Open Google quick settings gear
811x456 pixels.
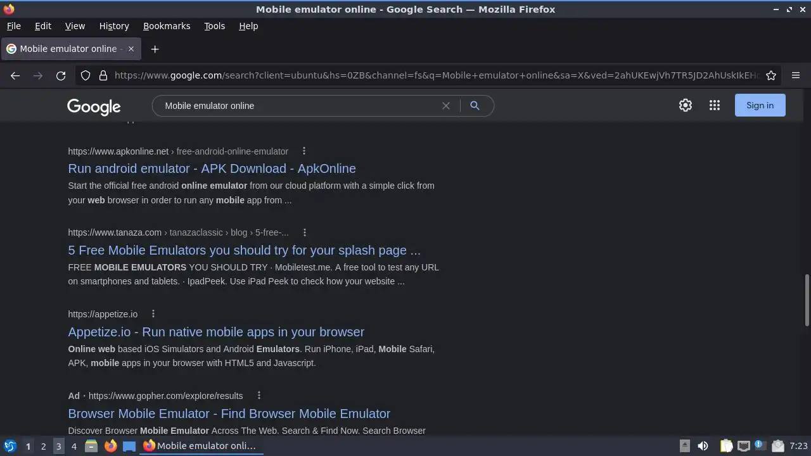click(686, 105)
